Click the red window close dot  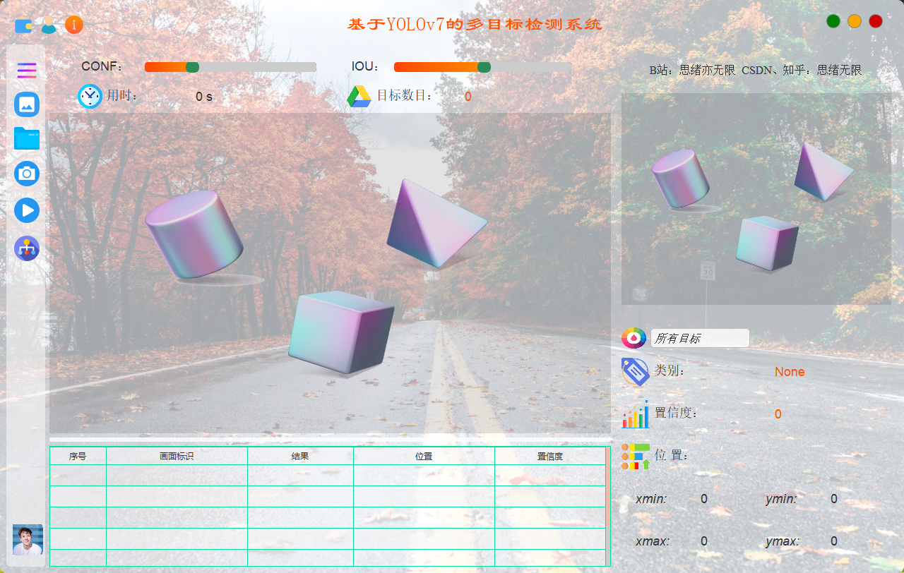coord(876,21)
